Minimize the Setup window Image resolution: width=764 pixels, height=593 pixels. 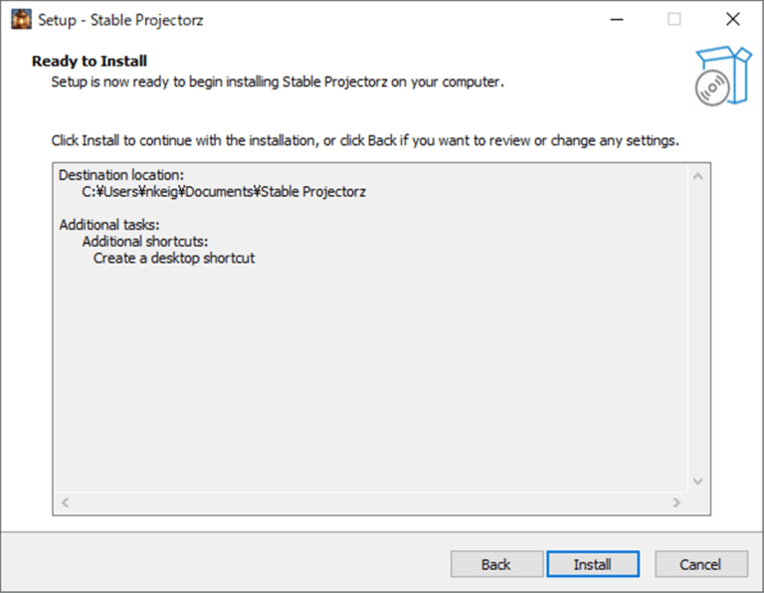click(x=616, y=19)
